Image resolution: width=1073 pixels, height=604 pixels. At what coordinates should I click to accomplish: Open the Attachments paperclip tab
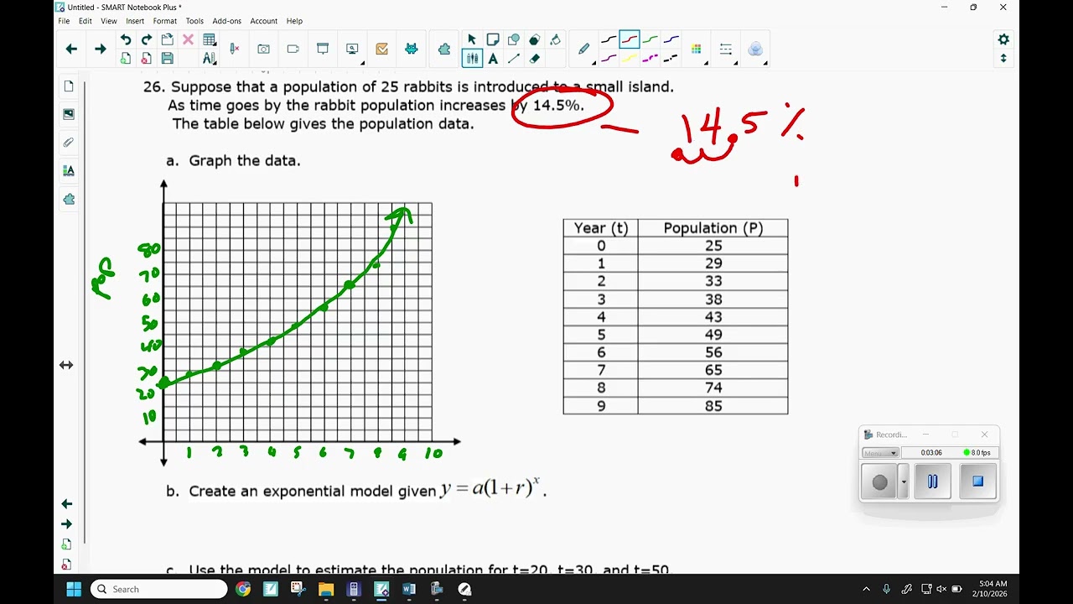pyautogui.click(x=69, y=143)
